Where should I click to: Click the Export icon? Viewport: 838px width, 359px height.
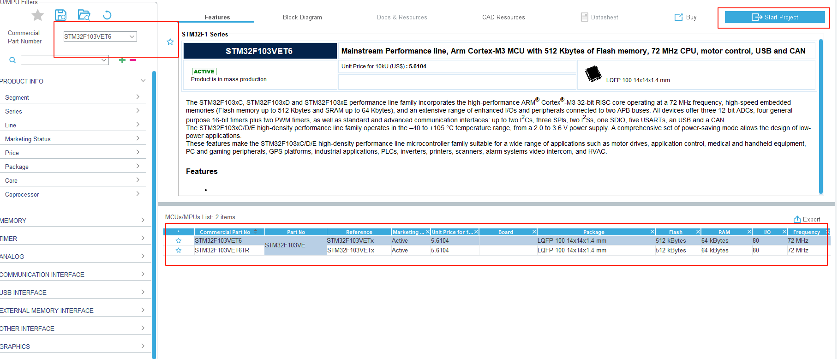pyautogui.click(x=797, y=219)
